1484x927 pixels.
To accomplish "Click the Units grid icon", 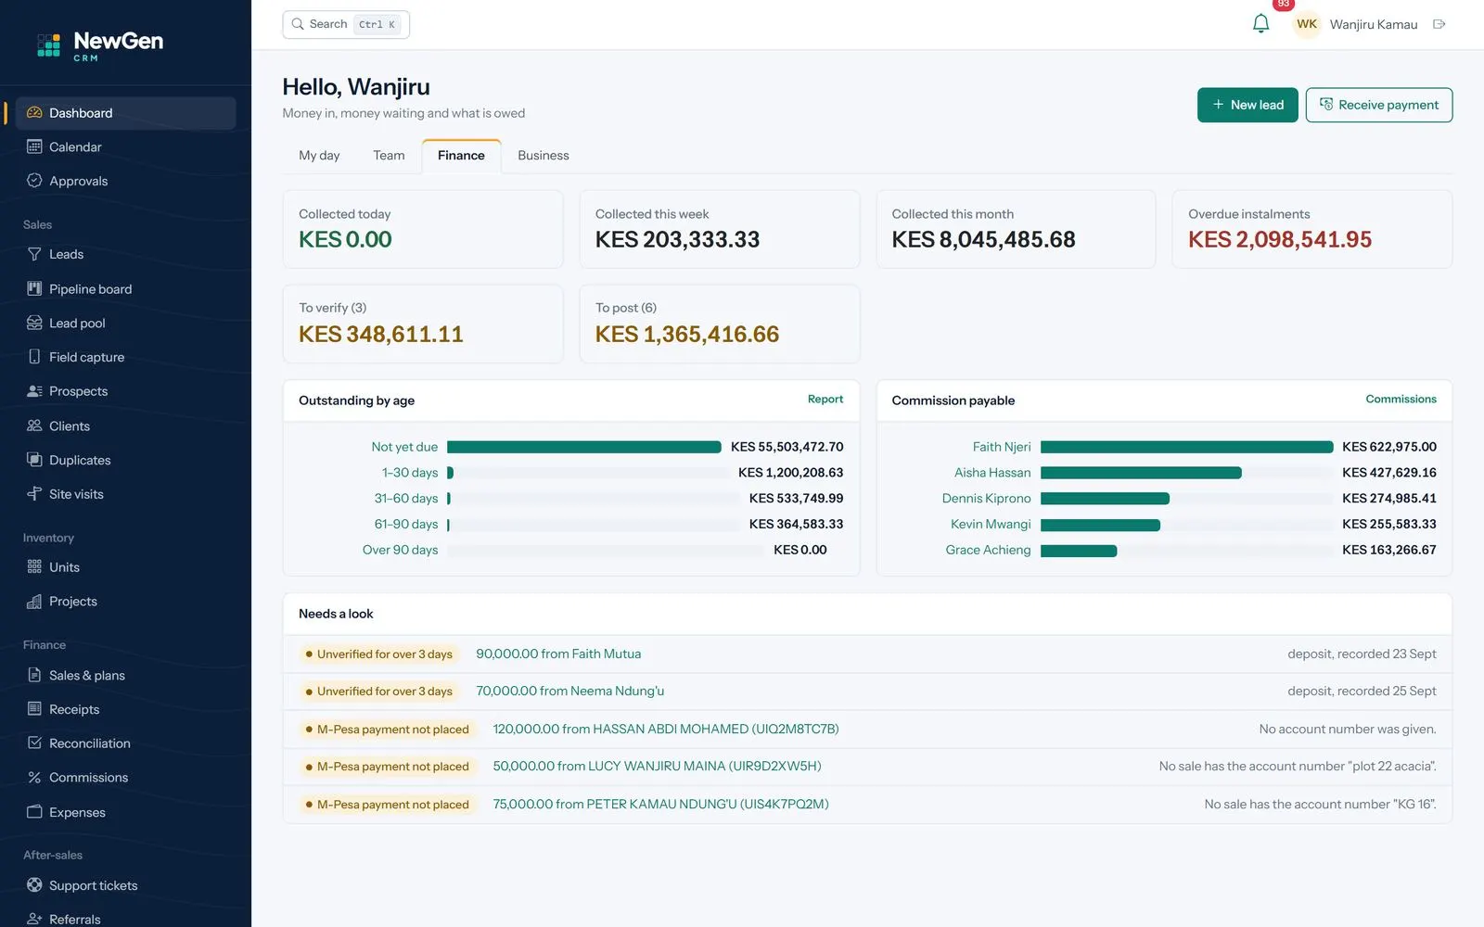I will coord(34,567).
